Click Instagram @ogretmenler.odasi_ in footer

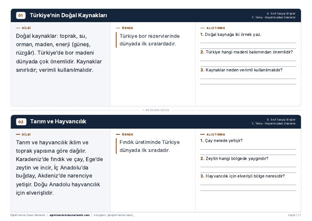click(x=114, y=215)
